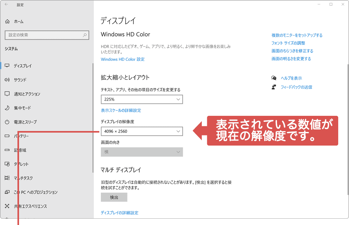The width and height of the screenshot is (349, 225).
Task: Open the ディスプレイの解像度 dropdown
Action: coord(142,131)
